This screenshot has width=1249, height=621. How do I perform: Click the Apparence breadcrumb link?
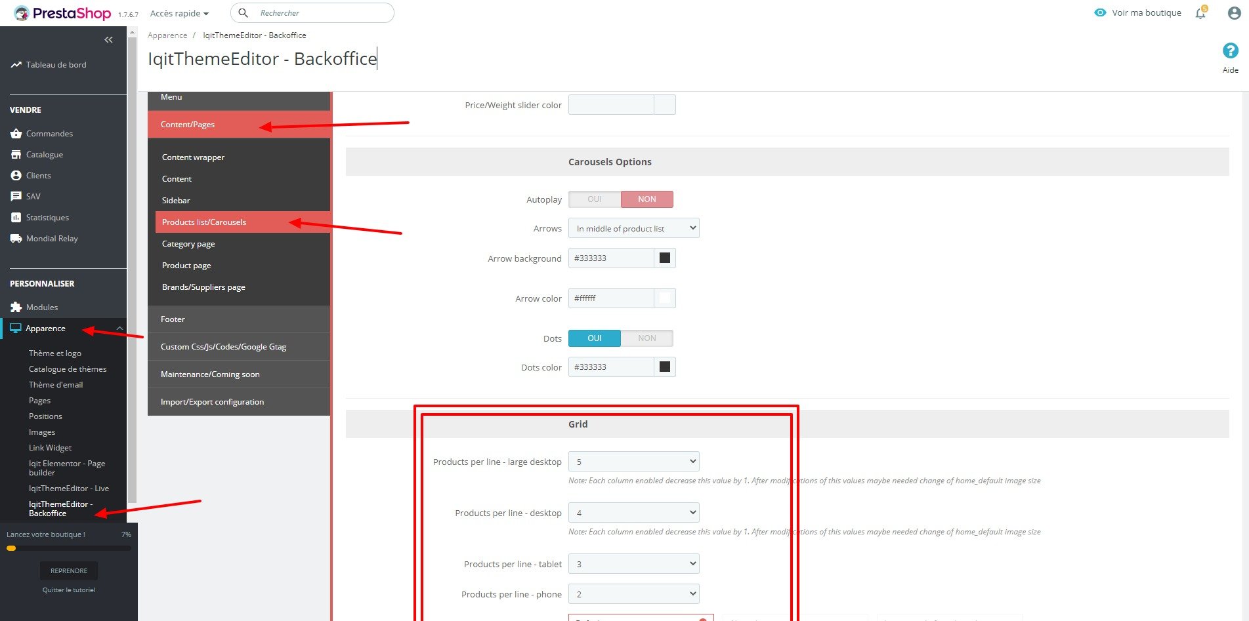(167, 35)
